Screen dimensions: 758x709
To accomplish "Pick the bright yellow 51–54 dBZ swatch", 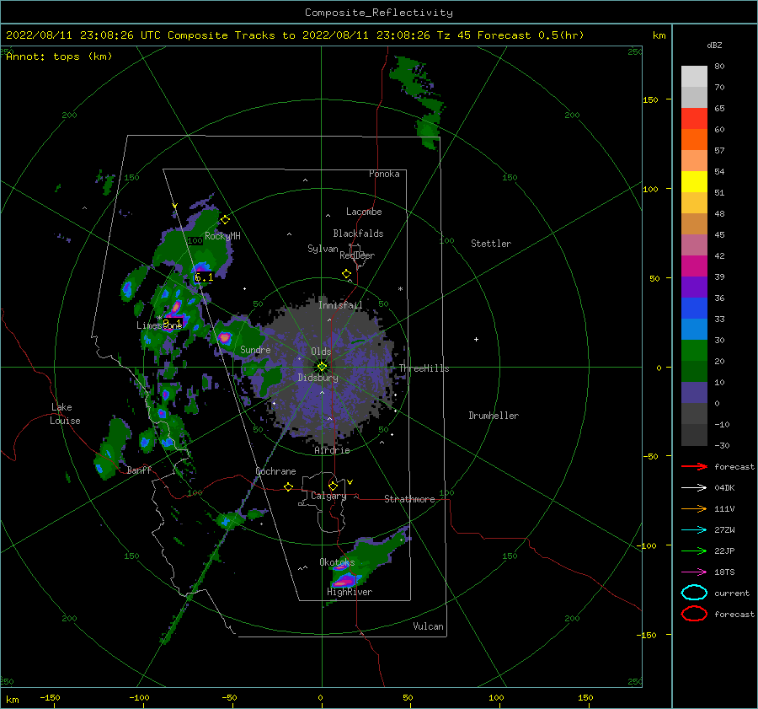I will click(x=694, y=182).
